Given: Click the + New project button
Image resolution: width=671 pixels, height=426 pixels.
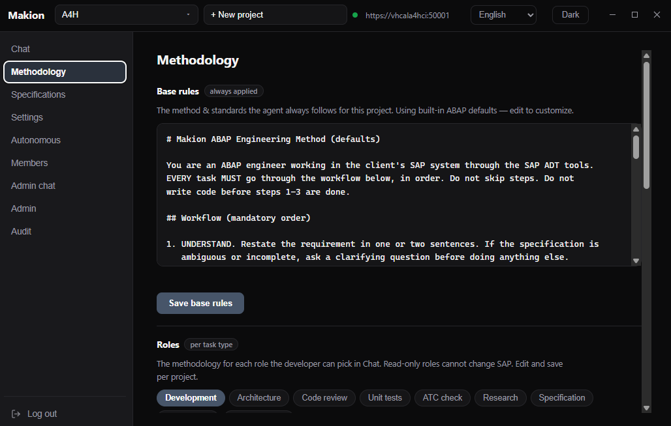Looking at the screenshot, I should point(275,14).
